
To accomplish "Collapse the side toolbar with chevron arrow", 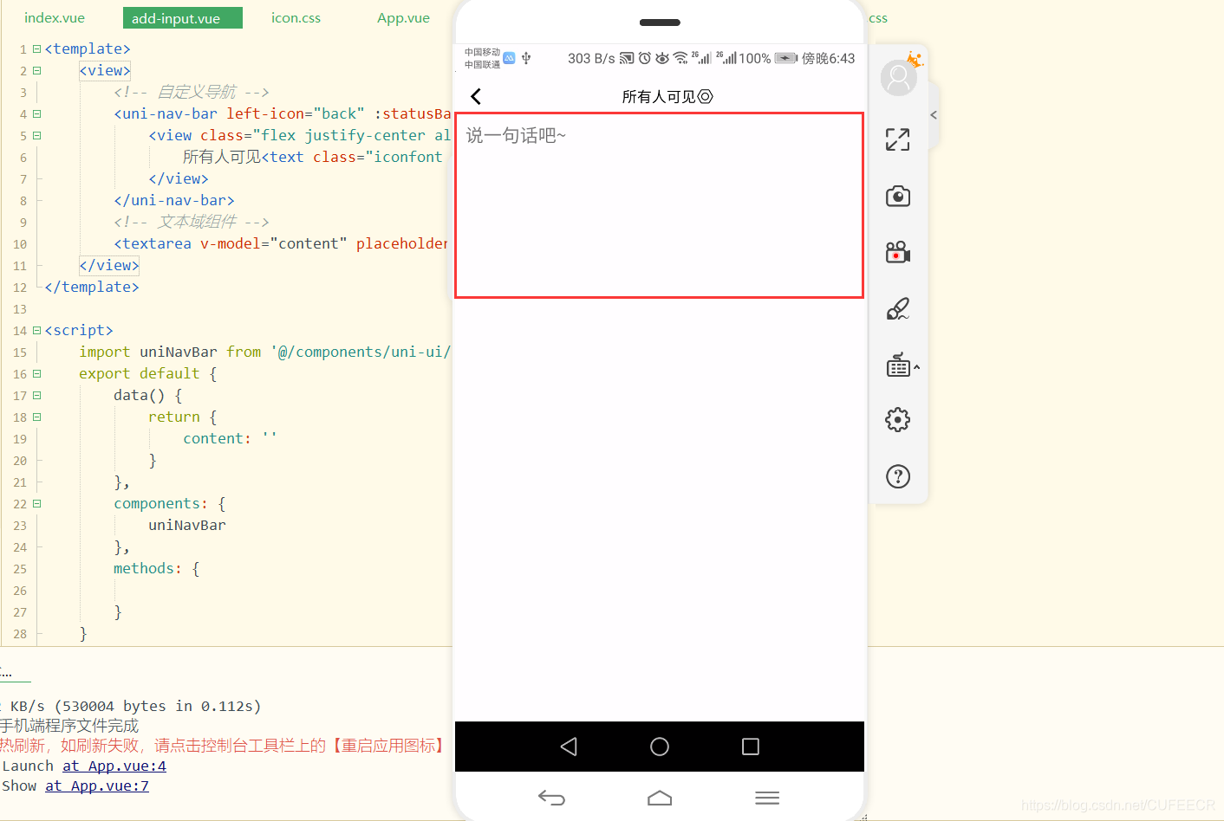I will tap(934, 114).
